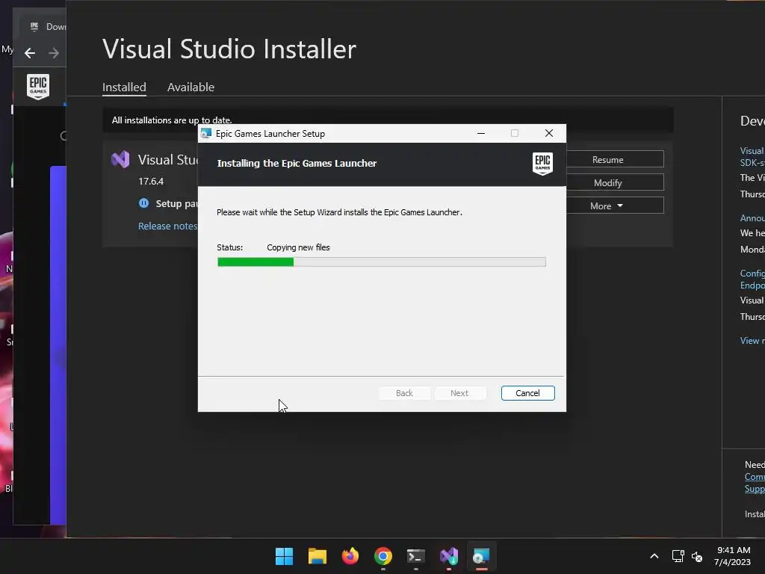This screenshot has width=765, height=574.
Task: Click the browser forward arrow
Action: pyautogui.click(x=54, y=53)
